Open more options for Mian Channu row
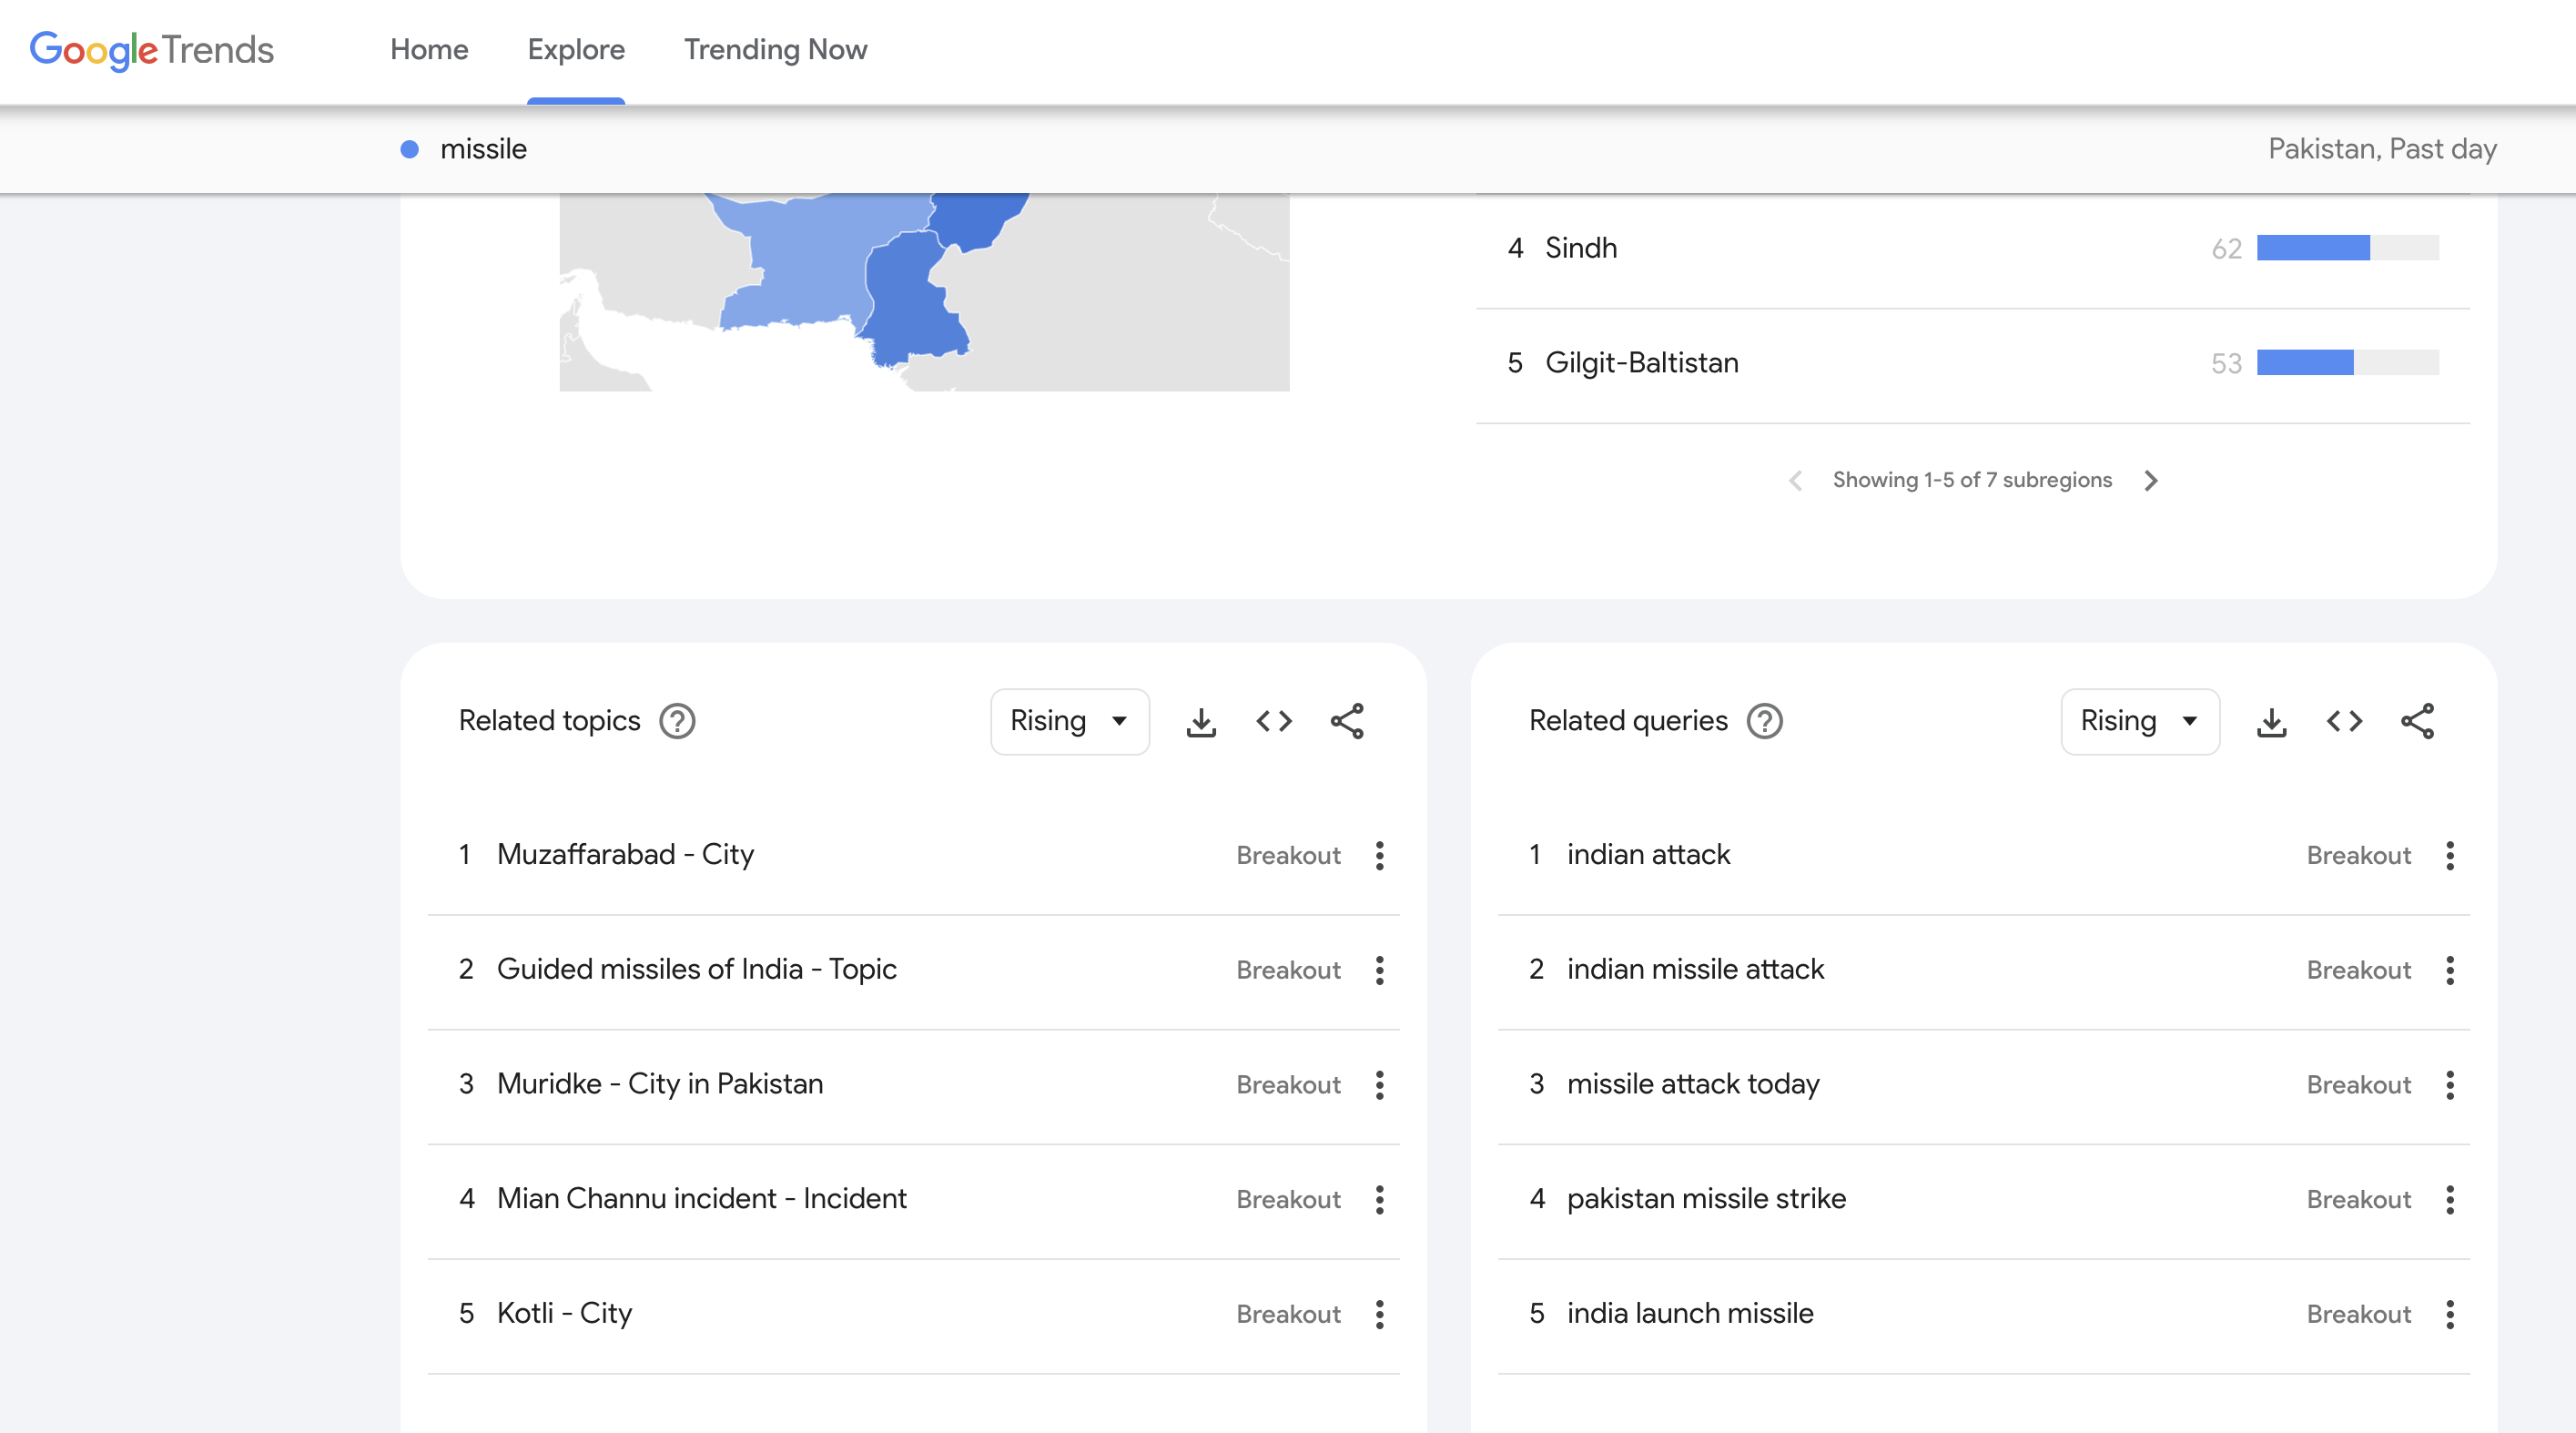This screenshot has height=1433, width=2576. (1380, 1200)
